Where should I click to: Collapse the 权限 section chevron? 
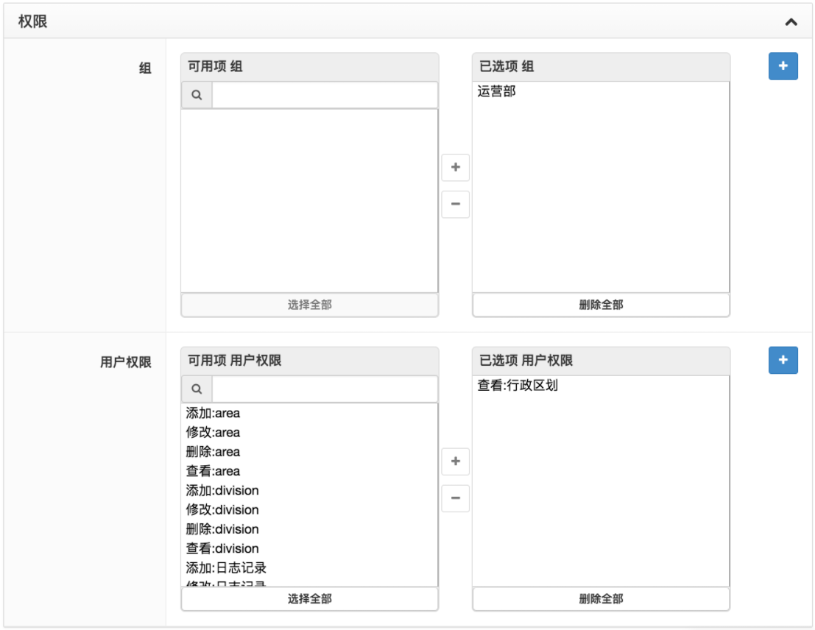[x=791, y=22]
